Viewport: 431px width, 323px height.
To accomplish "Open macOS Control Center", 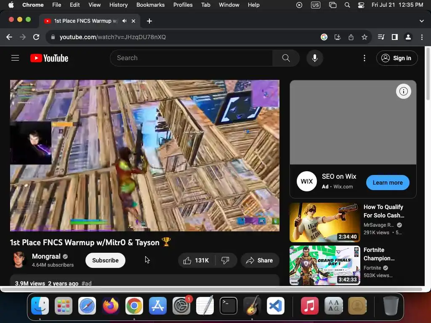I will (x=361, y=5).
